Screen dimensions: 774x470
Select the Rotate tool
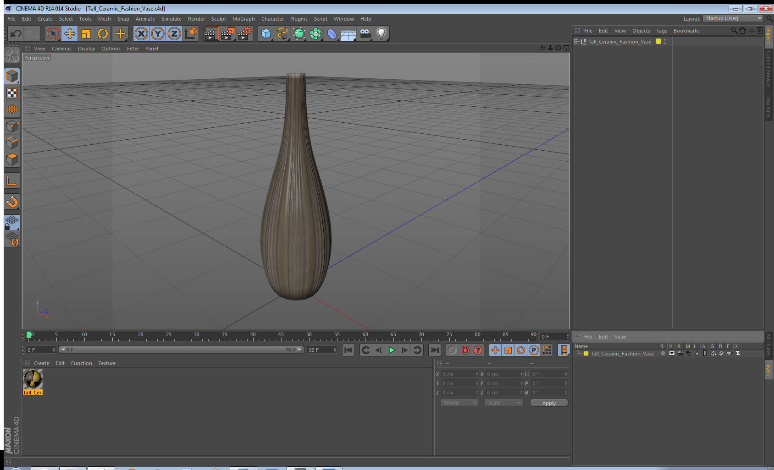[x=103, y=33]
